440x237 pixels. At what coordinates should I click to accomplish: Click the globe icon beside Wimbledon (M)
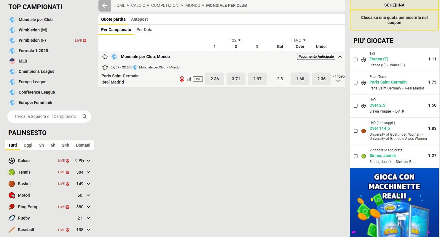(12, 30)
